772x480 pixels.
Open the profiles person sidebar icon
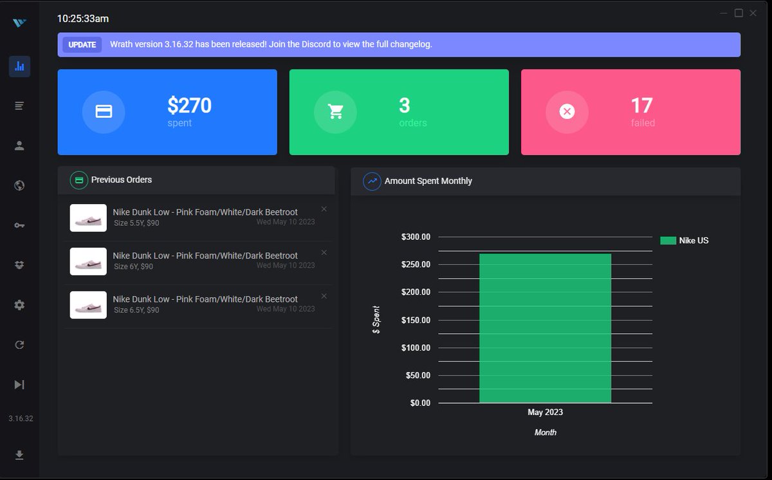(19, 145)
